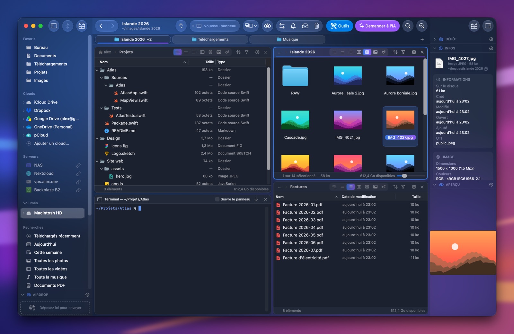Image resolution: width=514 pixels, height=334 pixels.
Task: Collapse the APERÇU section
Action: coord(435,185)
